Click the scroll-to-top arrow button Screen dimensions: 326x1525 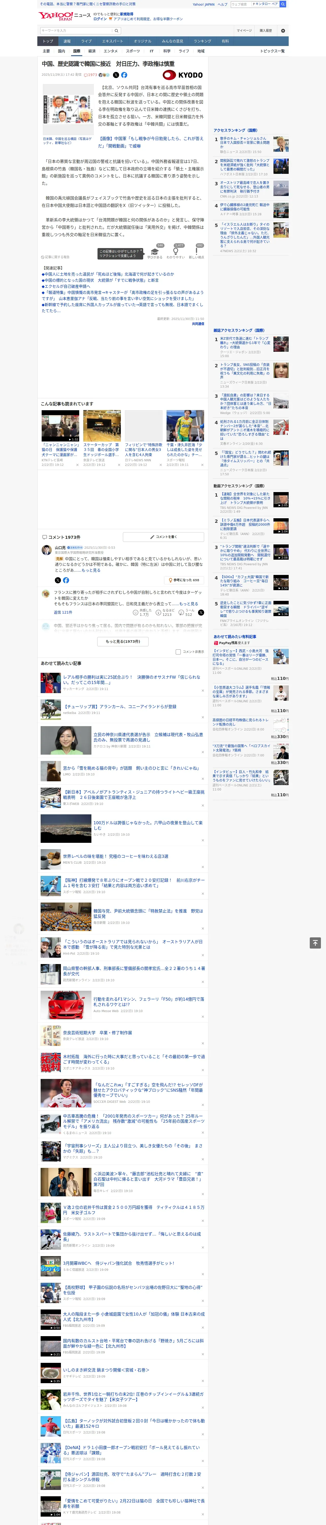(x=315, y=942)
